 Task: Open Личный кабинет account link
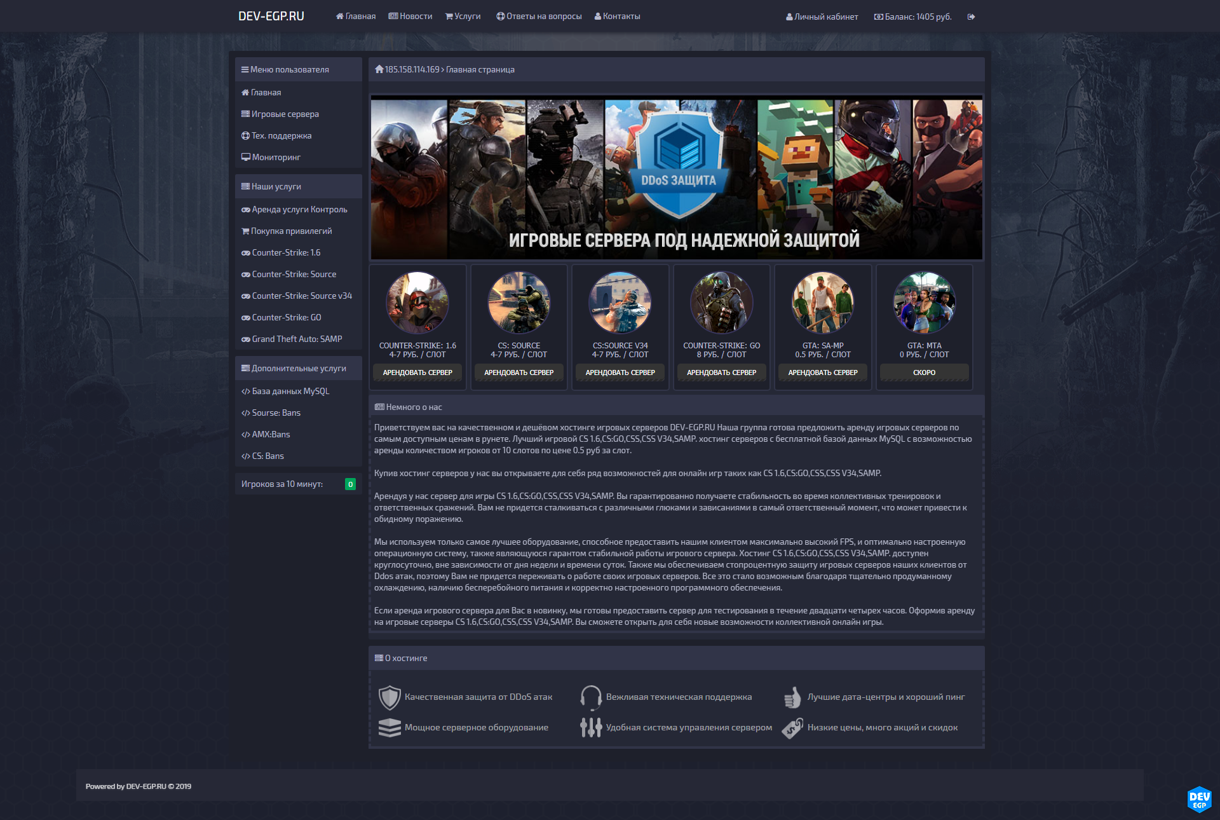pyautogui.click(x=822, y=17)
